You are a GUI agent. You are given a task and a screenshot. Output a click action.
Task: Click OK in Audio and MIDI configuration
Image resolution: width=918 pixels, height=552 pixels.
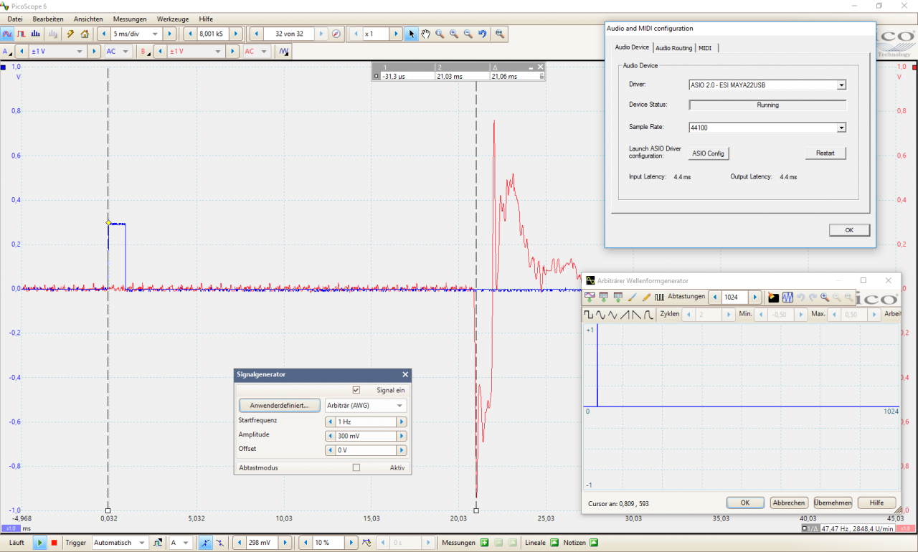pos(849,230)
